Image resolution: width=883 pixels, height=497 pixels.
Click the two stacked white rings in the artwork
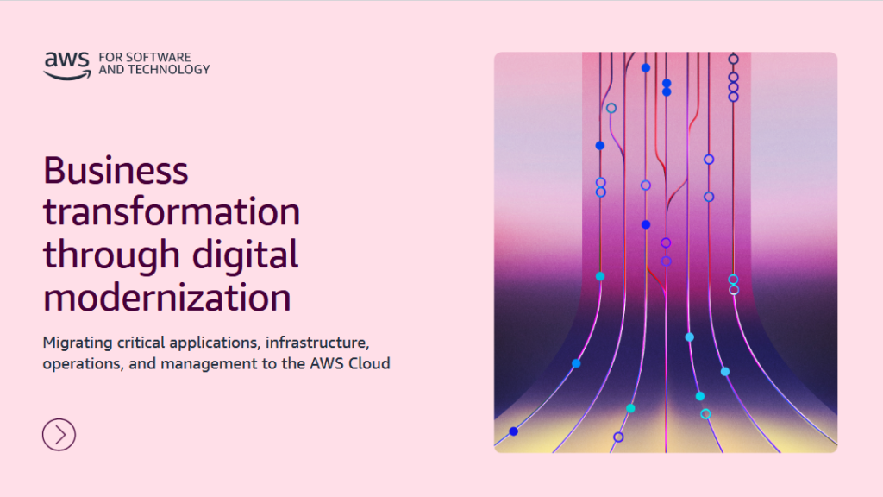coord(733,284)
